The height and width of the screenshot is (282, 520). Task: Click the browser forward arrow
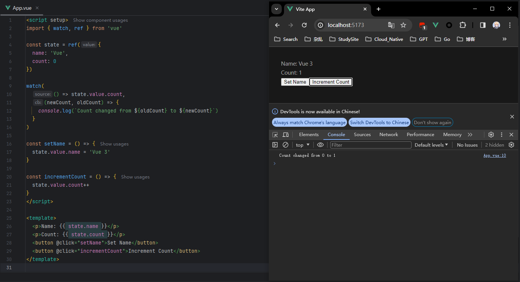point(291,25)
